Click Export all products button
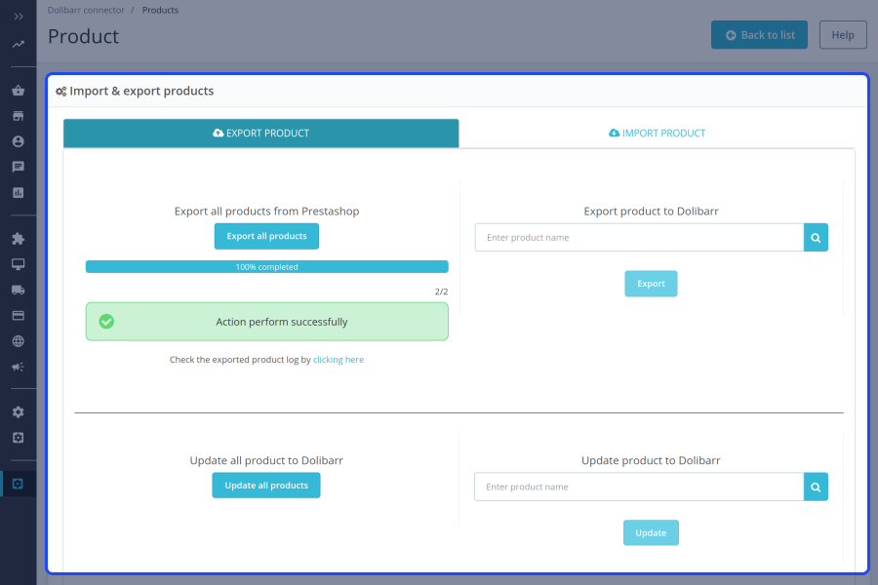 (266, 236)
